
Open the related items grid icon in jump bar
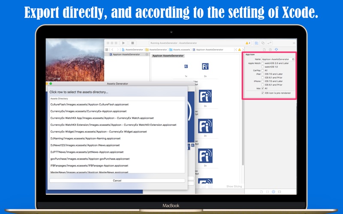click(x=107, y=50)
